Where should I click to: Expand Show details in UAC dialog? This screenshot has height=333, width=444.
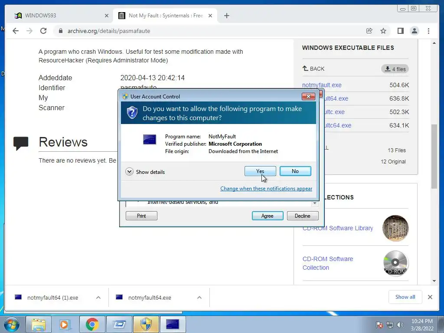[x=145, y=172]
